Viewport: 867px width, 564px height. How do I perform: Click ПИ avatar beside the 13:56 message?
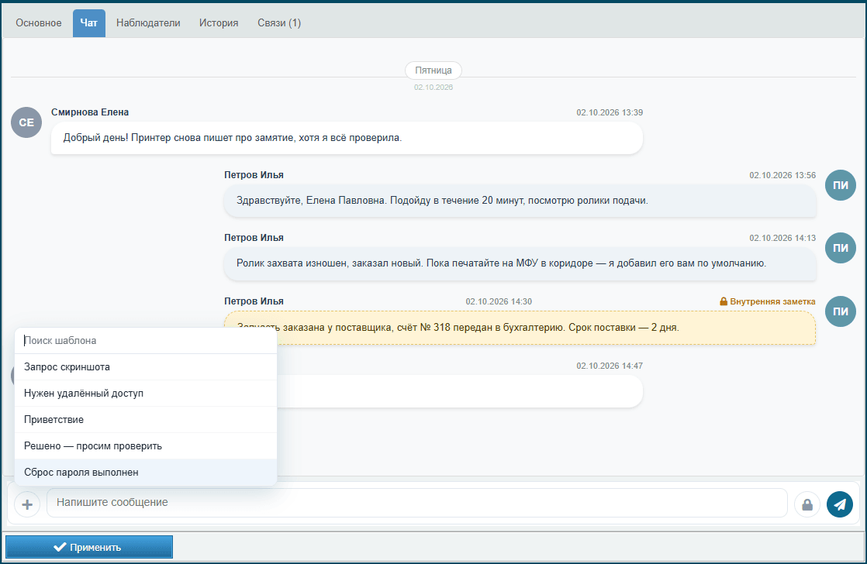[841, 185]
